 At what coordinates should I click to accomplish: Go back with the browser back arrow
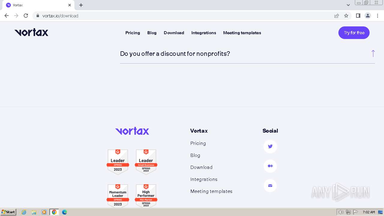click(x=7, y=16)
